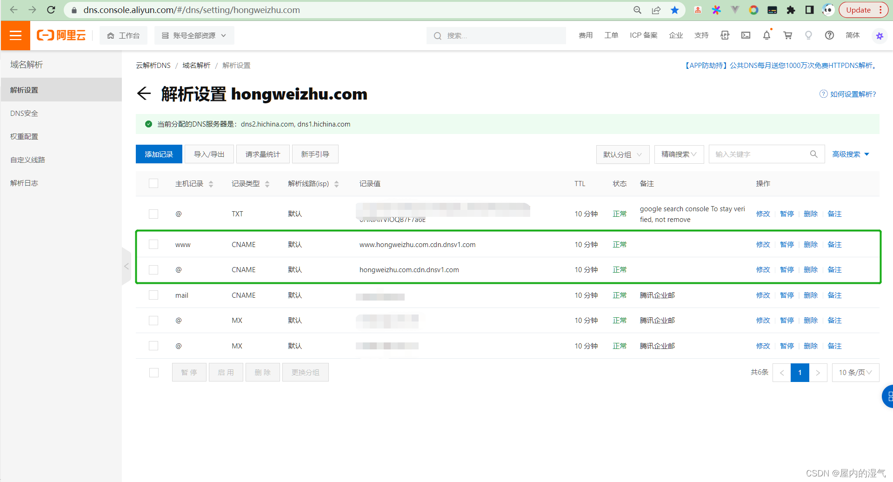Go back using the browser back arrow

coord(13,10)
